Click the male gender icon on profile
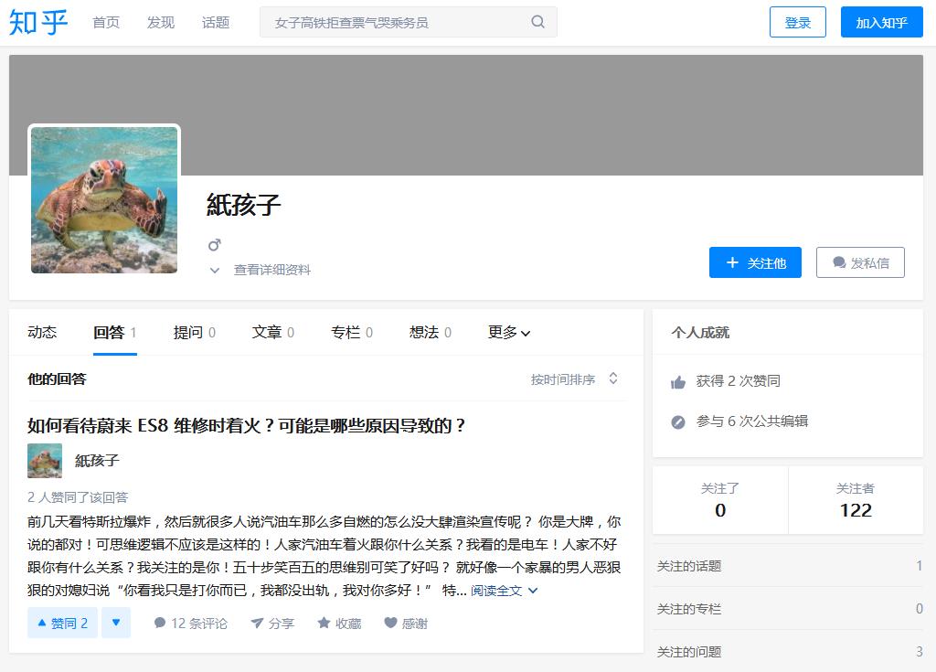Screen dimensions: 936x672 point(214,244)
